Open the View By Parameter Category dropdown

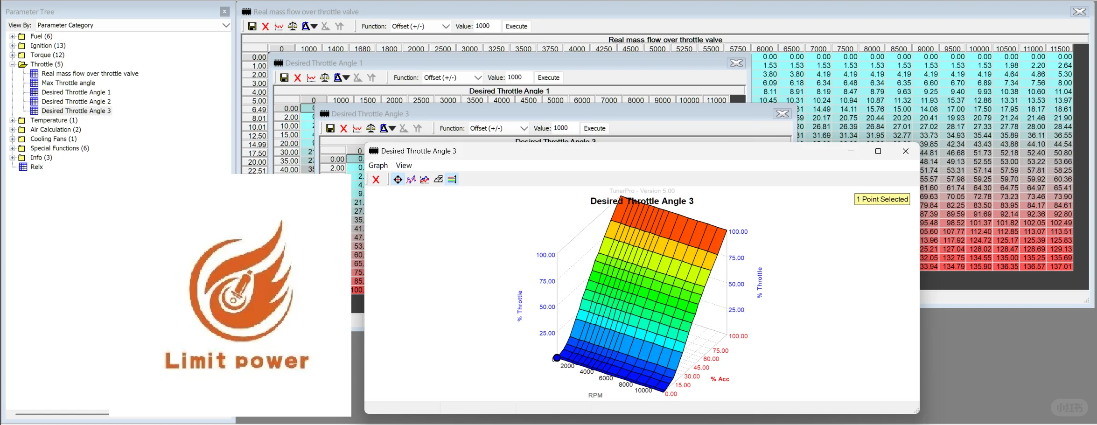tap(226, 25)
